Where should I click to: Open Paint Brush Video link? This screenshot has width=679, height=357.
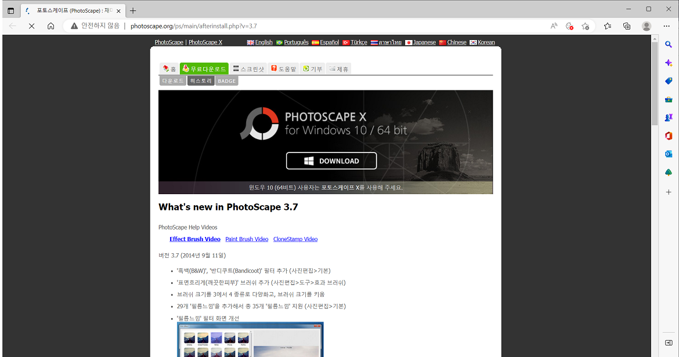[247, 239]
